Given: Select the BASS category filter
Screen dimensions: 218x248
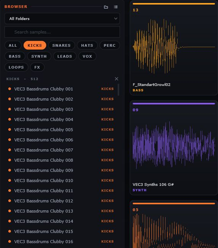Looking at the screenshot, I should click(x=15, y=56).
